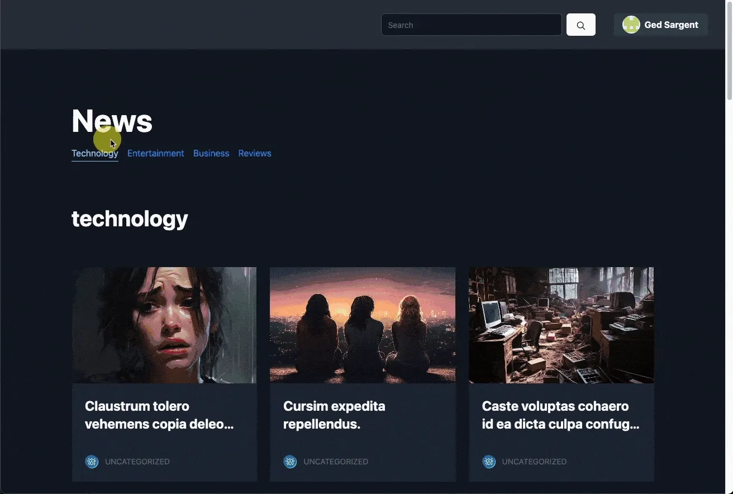Go to the Reviews tab

(255, 154)
